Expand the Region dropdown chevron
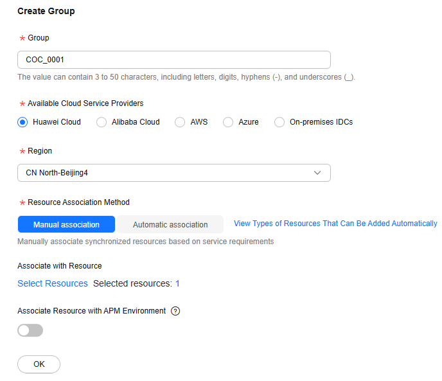This screenshot has width=442, height=381. tap(317, 173)
